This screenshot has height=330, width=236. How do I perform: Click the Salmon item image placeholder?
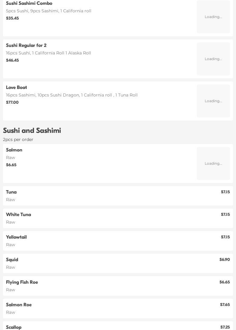click(x=213, y=163)
